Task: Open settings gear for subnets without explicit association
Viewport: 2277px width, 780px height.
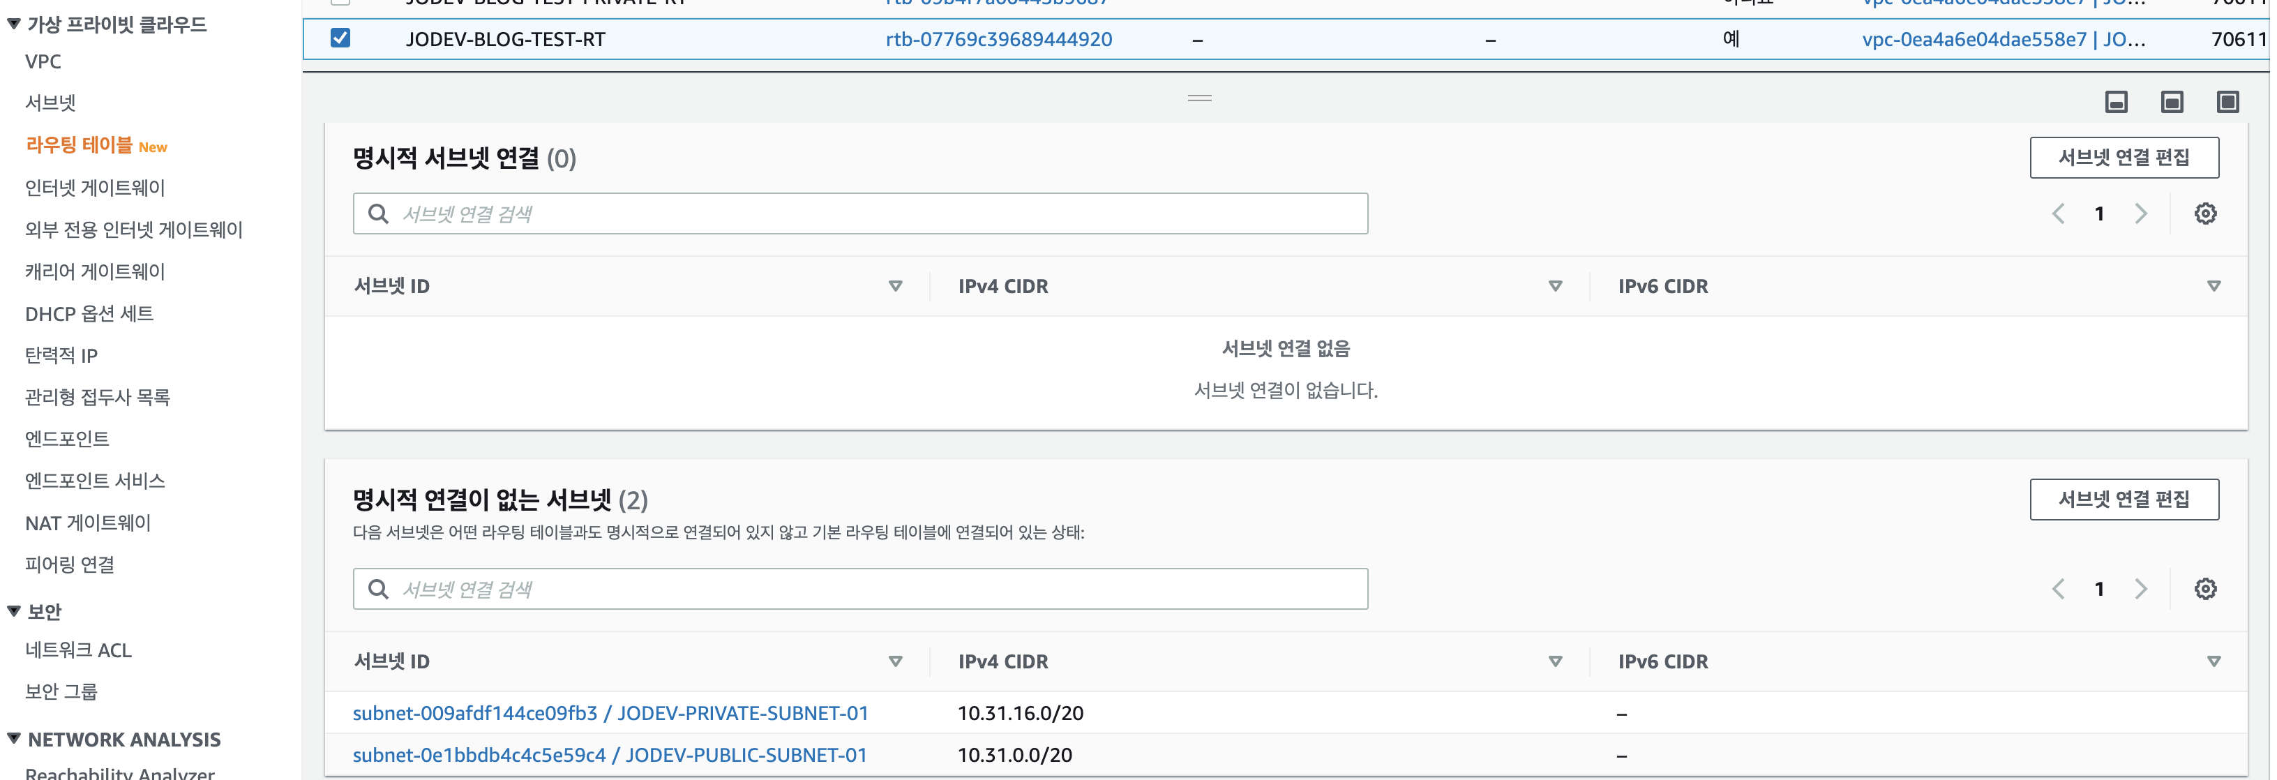Action: point(2204,589)
